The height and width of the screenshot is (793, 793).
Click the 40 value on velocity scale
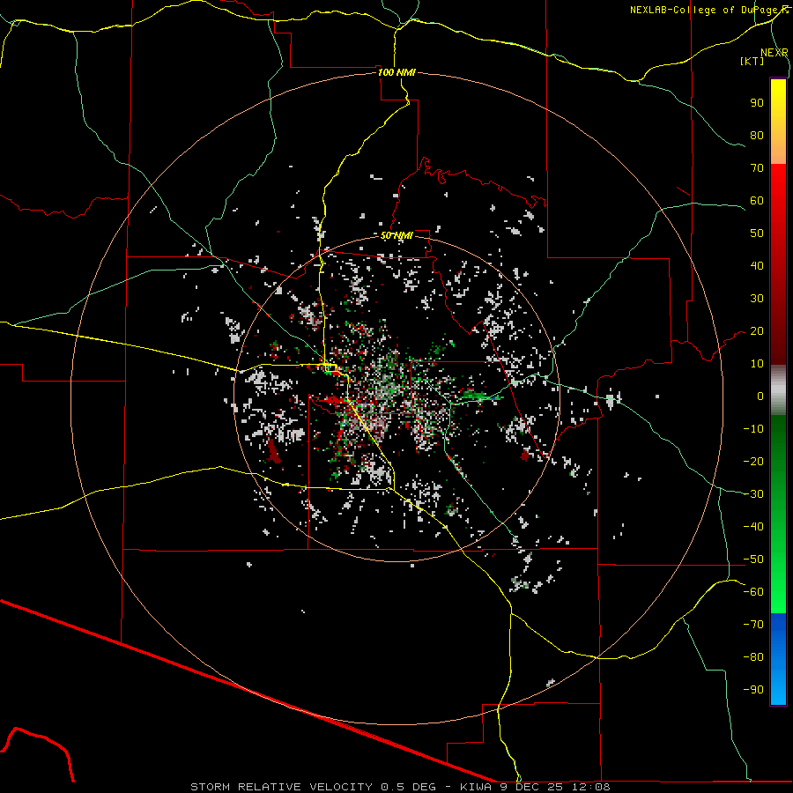click(757, 266)
